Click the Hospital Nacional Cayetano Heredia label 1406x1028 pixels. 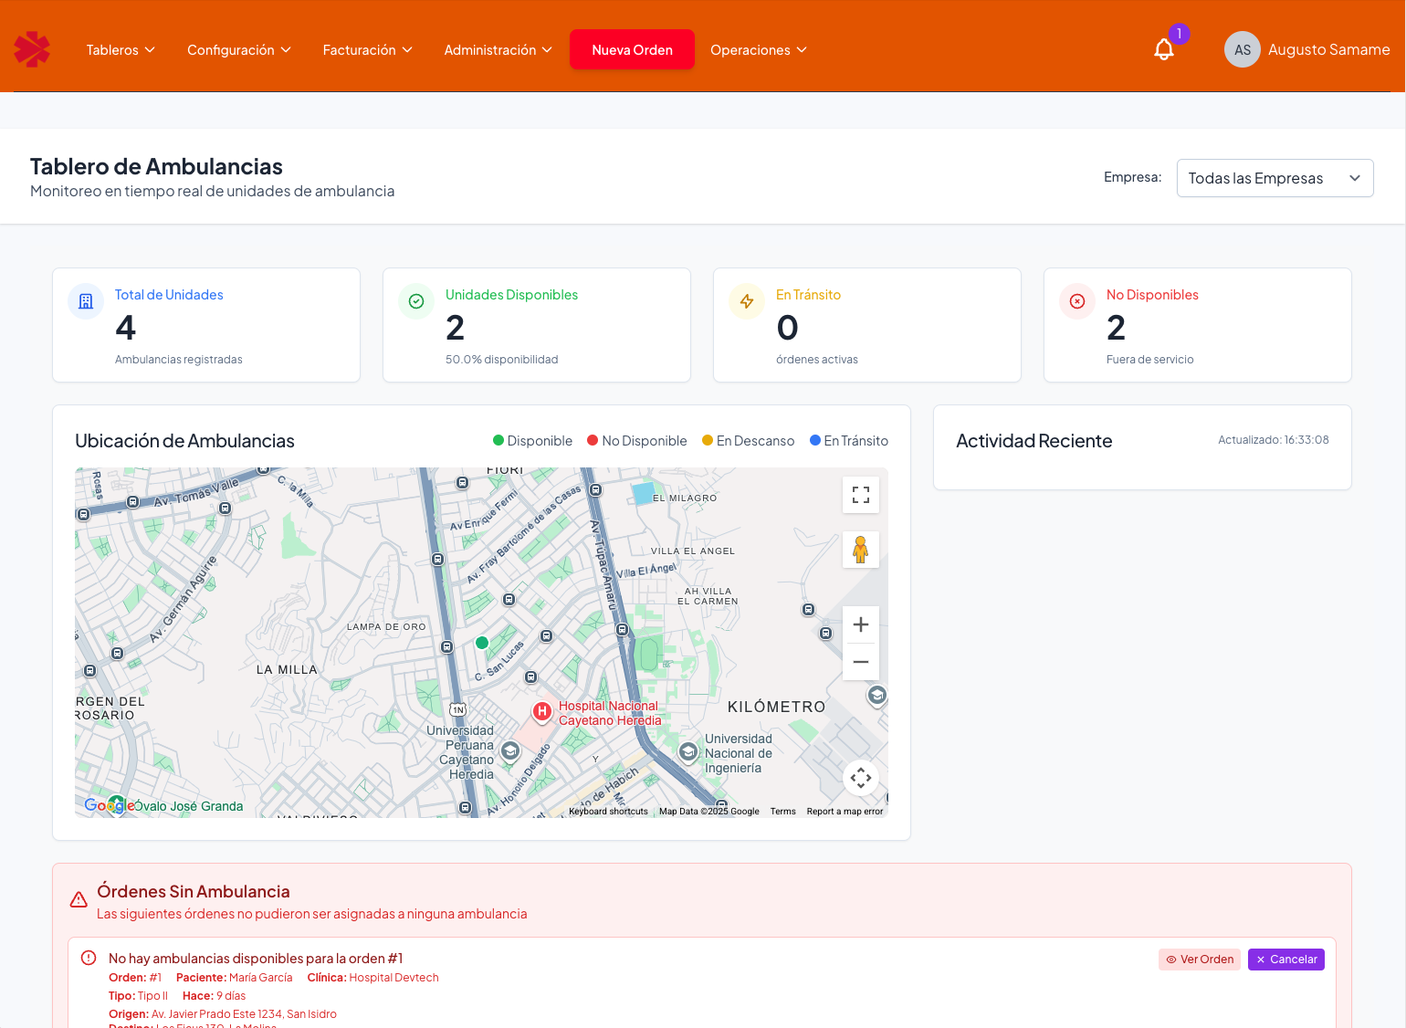(610, 713)
